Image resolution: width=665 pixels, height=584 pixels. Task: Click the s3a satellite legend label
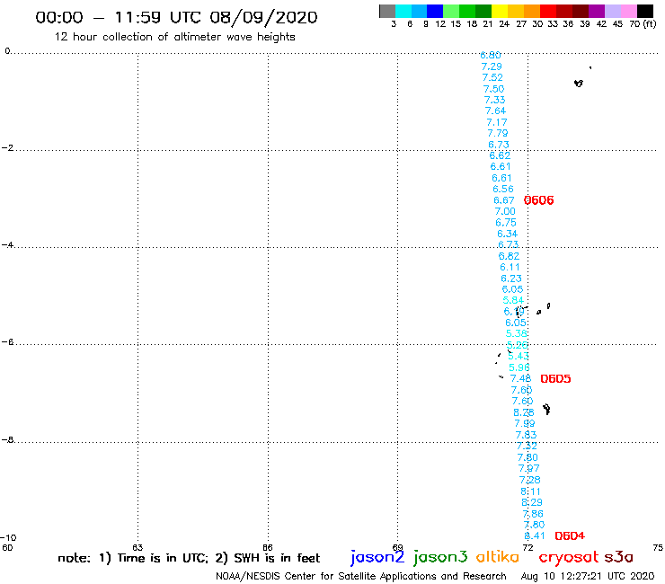click(618, 557)
